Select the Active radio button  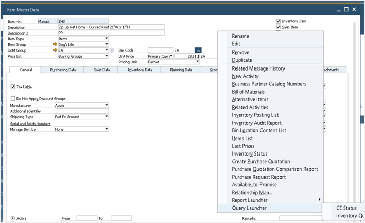pos(13,218)
